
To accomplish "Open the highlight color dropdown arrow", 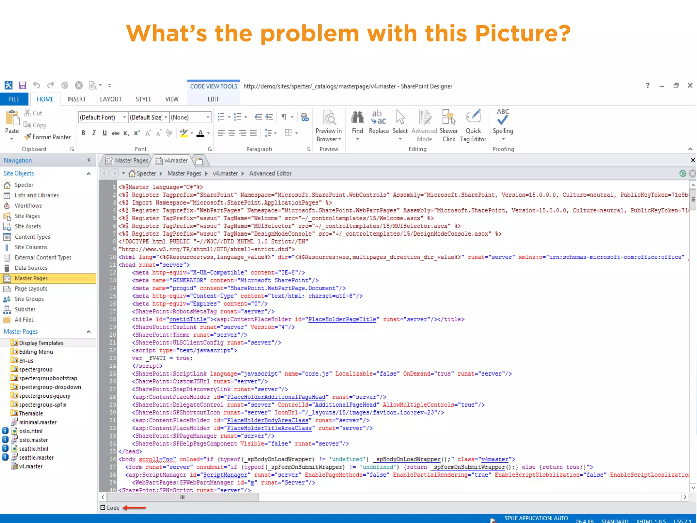I will [x=192, y=133].
